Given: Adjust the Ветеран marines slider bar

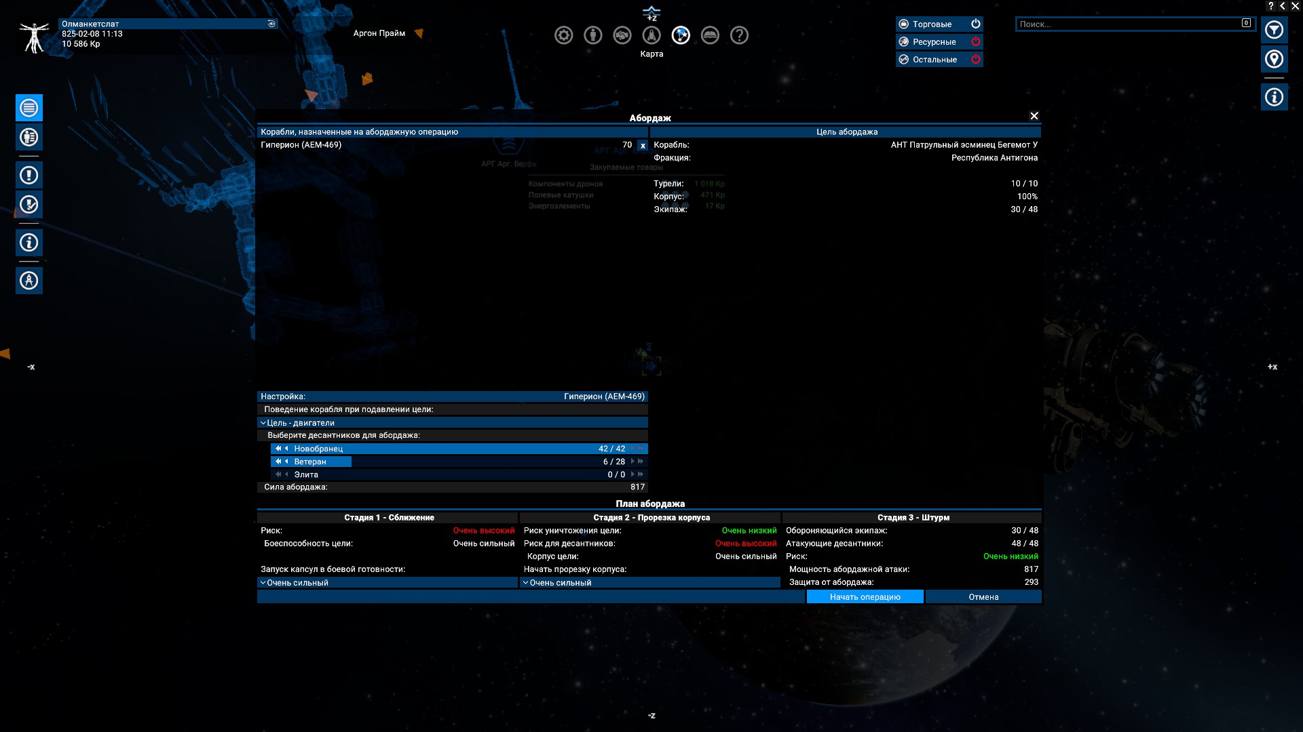Looking at the screenshot, I should (459, 462).
